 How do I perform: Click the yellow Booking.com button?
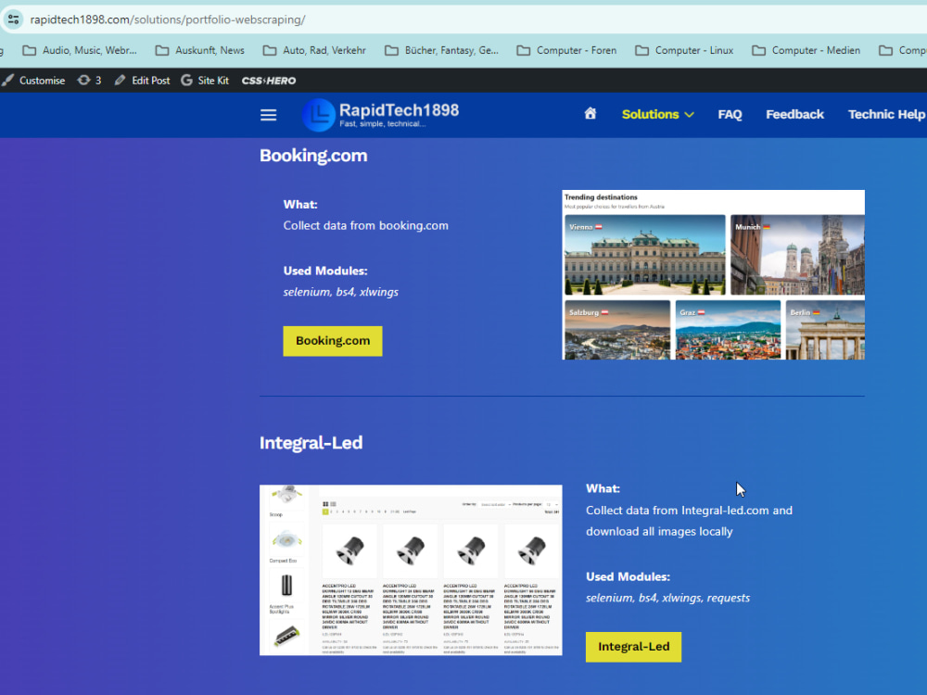point(333,341)
